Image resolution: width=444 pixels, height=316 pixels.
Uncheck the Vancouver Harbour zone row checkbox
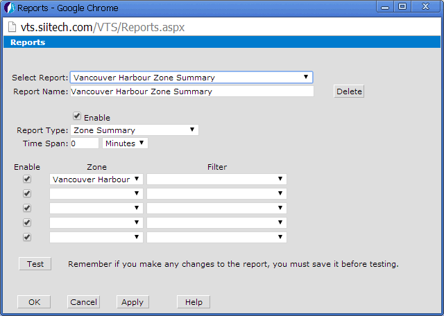point(27,179)
